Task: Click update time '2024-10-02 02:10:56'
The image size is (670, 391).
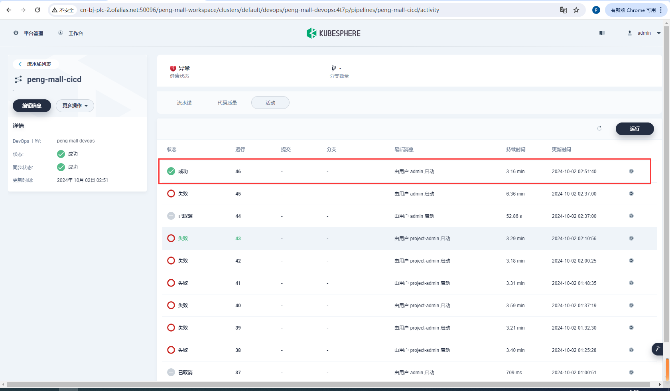Action: click(x=574, y=239)
